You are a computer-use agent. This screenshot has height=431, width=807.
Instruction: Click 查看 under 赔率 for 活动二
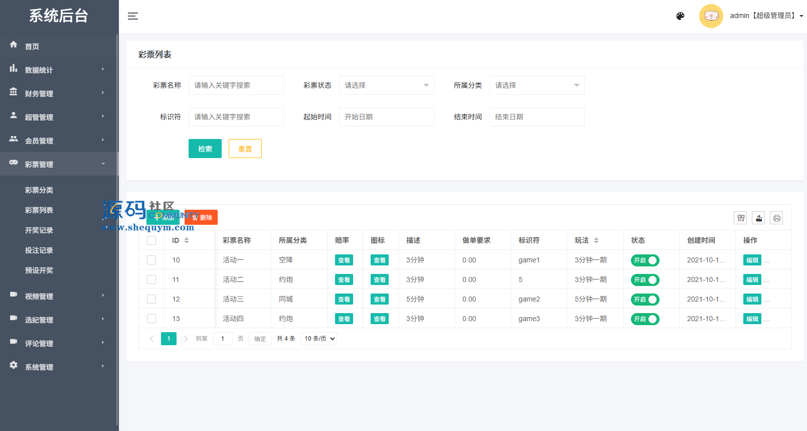point(344,280)
